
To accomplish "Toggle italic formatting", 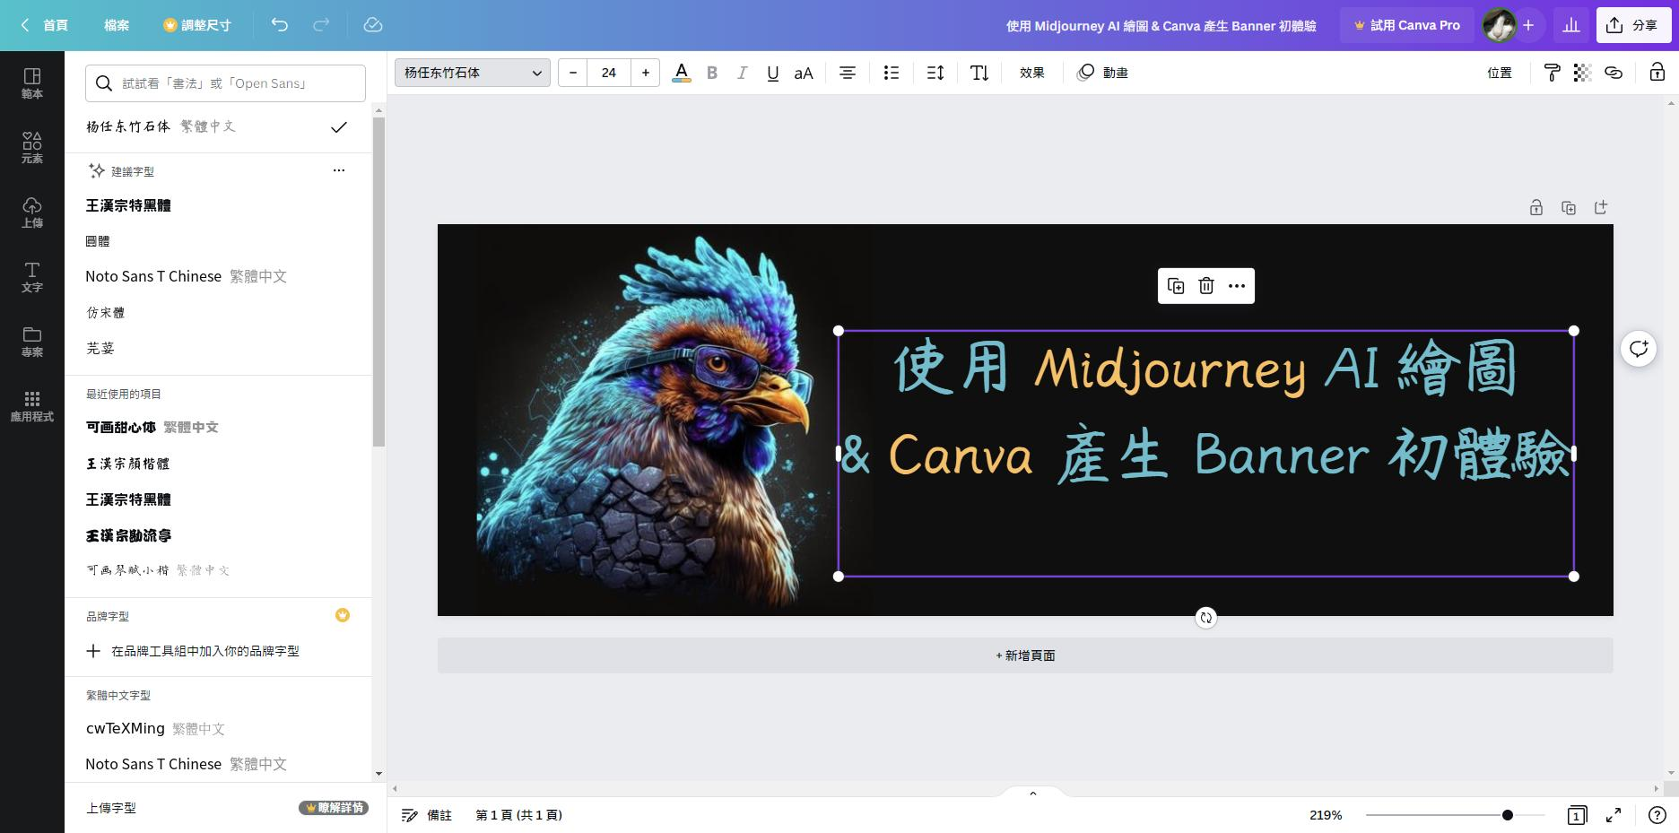I will [x=742, y=73].
